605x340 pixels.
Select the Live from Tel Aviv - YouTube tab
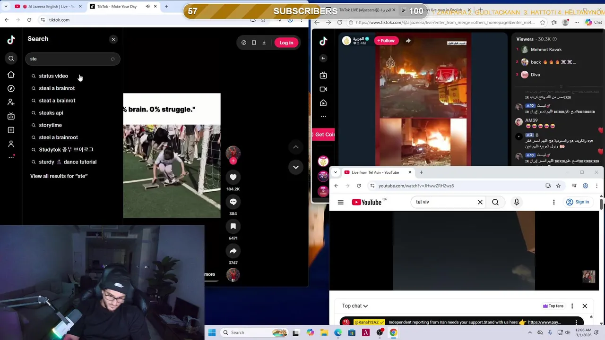coord(378,172)
